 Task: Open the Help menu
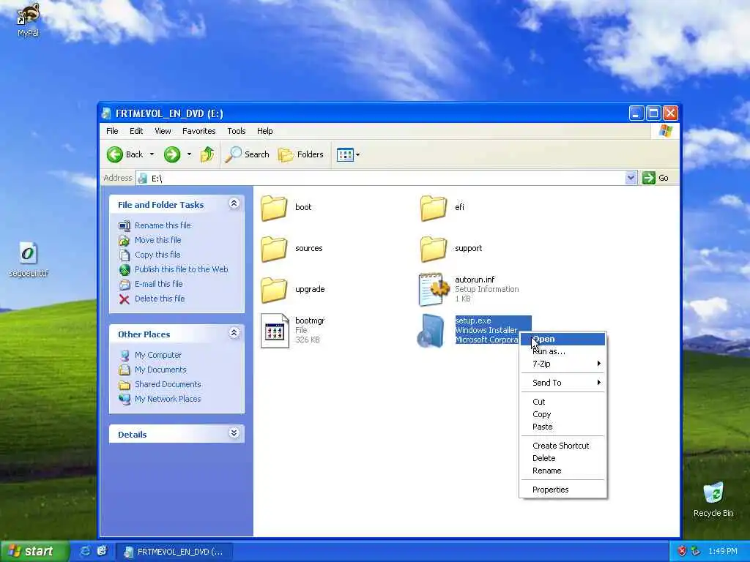[264, 131]
